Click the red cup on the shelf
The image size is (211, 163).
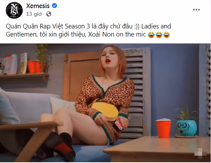pyautogui.click(x=34, y=67)
